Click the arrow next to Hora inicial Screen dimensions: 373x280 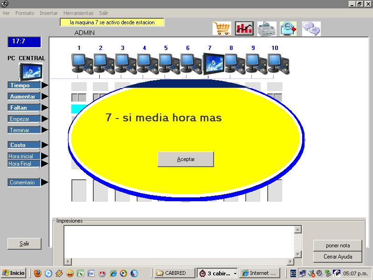(45, 156)
